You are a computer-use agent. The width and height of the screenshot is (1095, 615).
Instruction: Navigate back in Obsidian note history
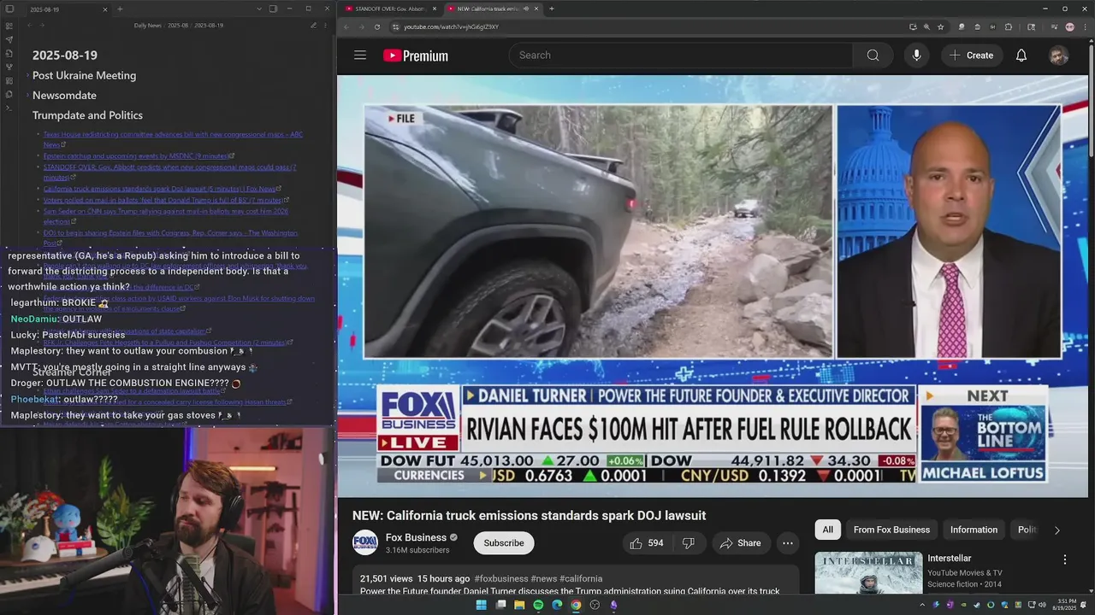(29, 26)
